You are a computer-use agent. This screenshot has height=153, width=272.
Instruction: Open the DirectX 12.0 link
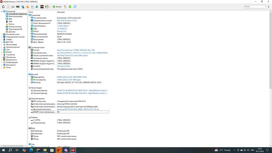click(61, 31)
